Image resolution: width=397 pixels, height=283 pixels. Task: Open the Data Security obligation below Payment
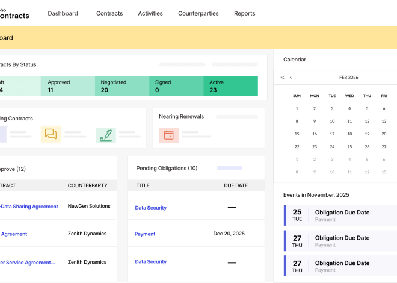(150, 262)
